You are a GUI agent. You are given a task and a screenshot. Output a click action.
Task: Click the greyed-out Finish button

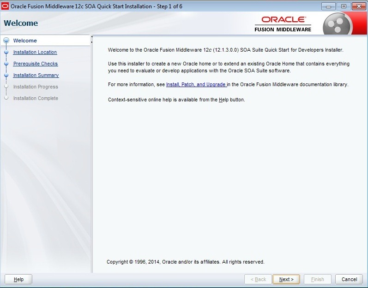[x=318, y=279]
